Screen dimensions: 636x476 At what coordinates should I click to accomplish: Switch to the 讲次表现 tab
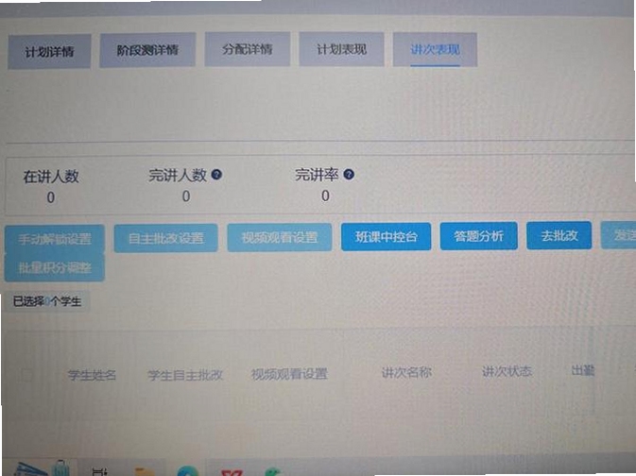click(x=435, y=49)
